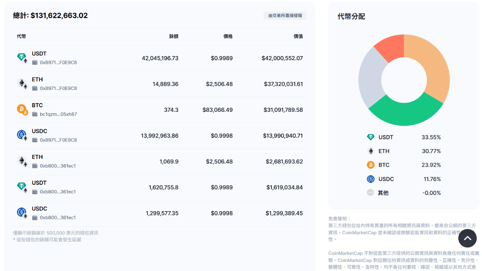Click the 由交易所直接提報 badge
This screenshot has width=482, height=271.
pos(285,16)
